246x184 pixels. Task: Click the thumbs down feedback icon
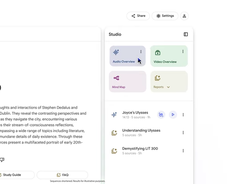click(x=2, y=160)
